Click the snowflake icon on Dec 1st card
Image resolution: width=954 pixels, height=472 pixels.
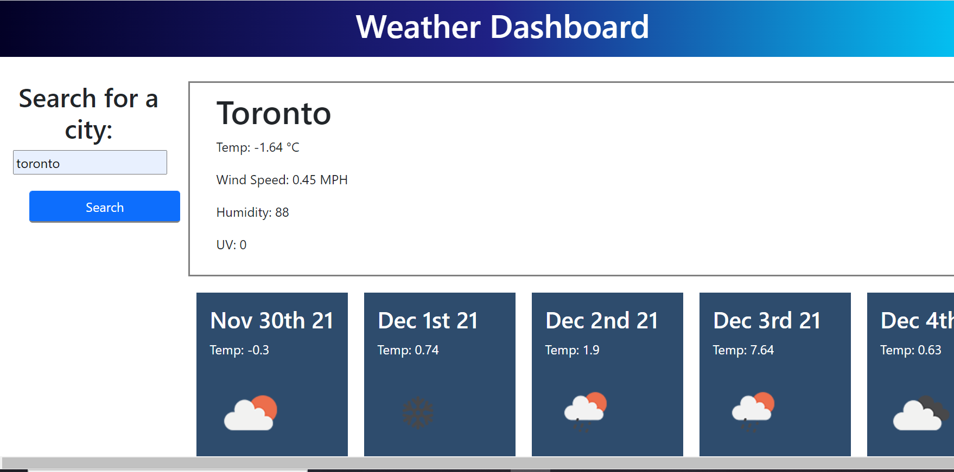point(417,412)
